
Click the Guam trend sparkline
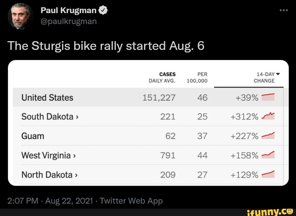click(268, 136)
